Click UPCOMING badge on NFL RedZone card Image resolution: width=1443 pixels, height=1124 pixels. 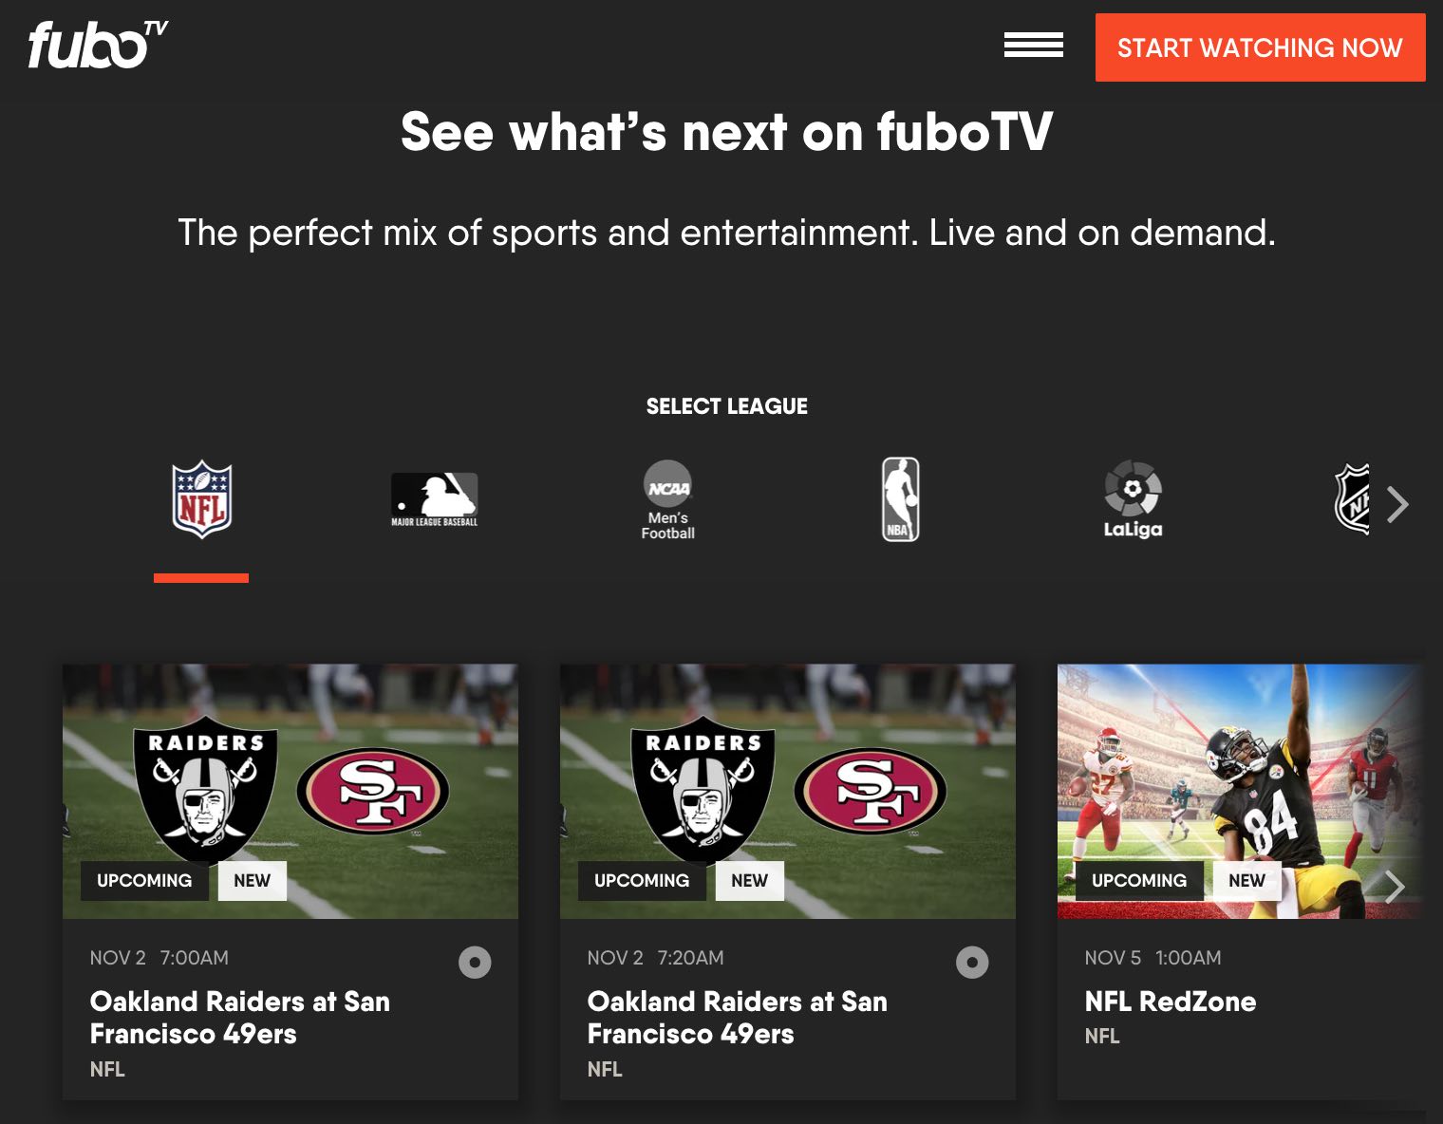click(1139, 881)
